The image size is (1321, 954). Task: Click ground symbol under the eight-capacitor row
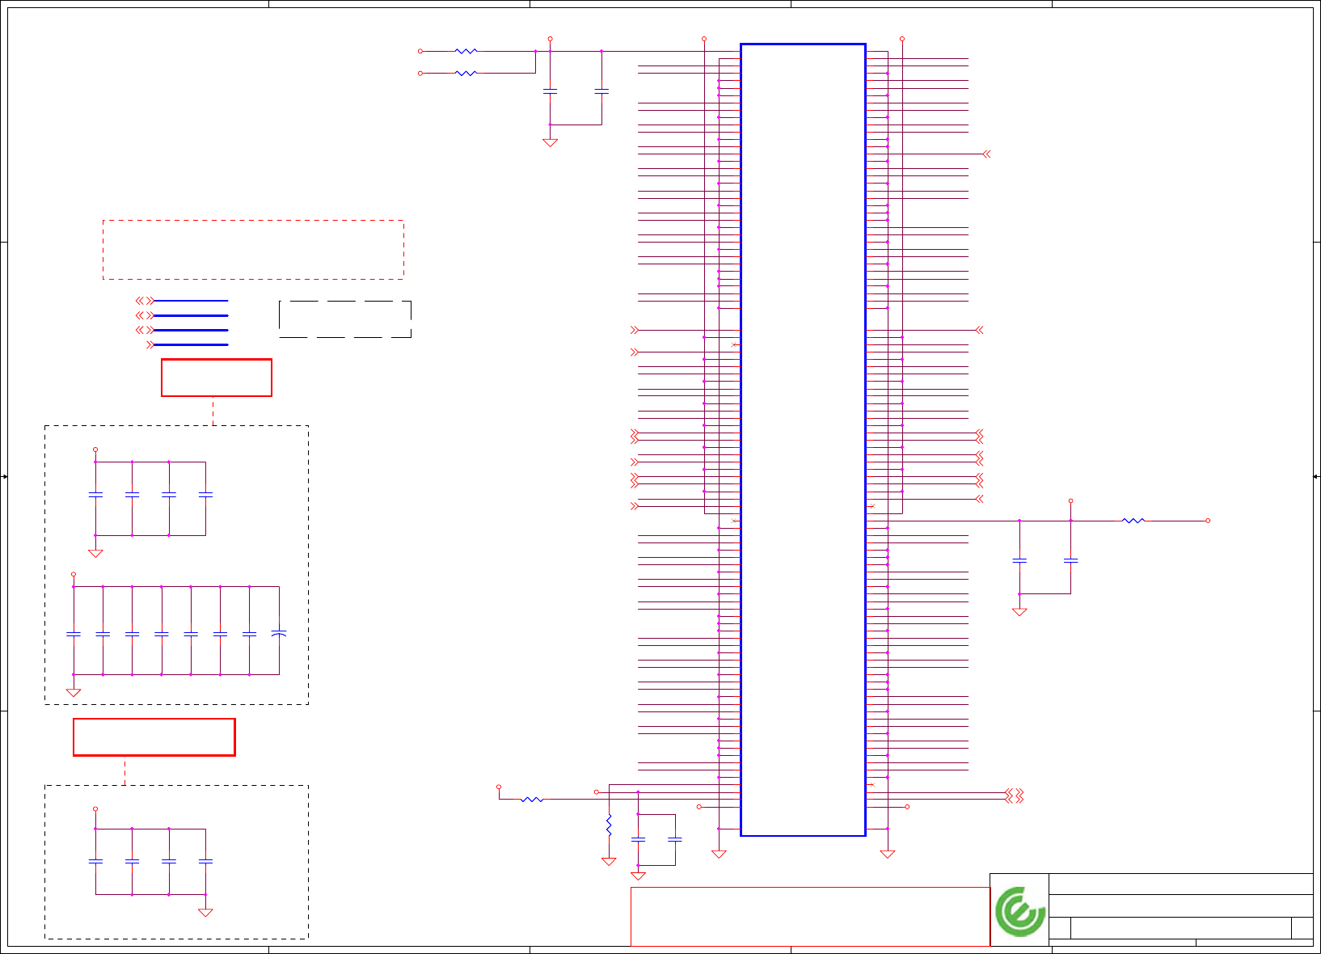click(74, 692)
